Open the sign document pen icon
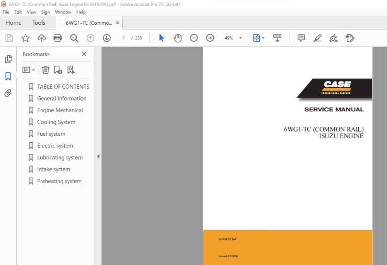 334,38
